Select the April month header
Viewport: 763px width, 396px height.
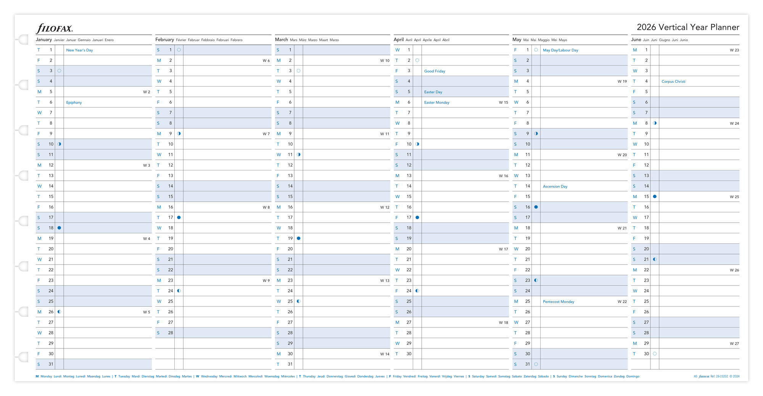tap(399, 40)
